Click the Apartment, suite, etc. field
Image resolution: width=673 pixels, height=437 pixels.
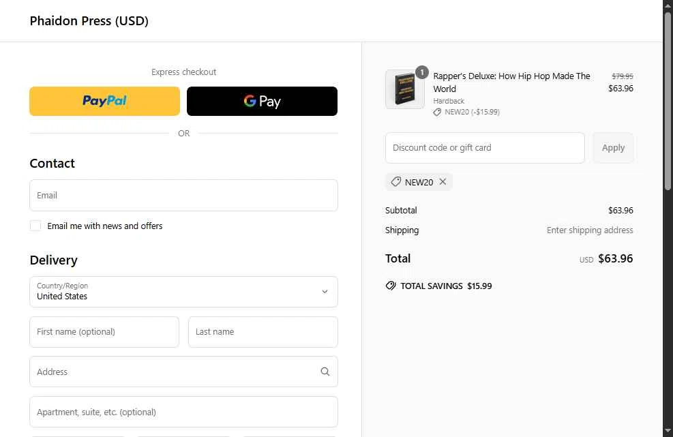(183, 412)
